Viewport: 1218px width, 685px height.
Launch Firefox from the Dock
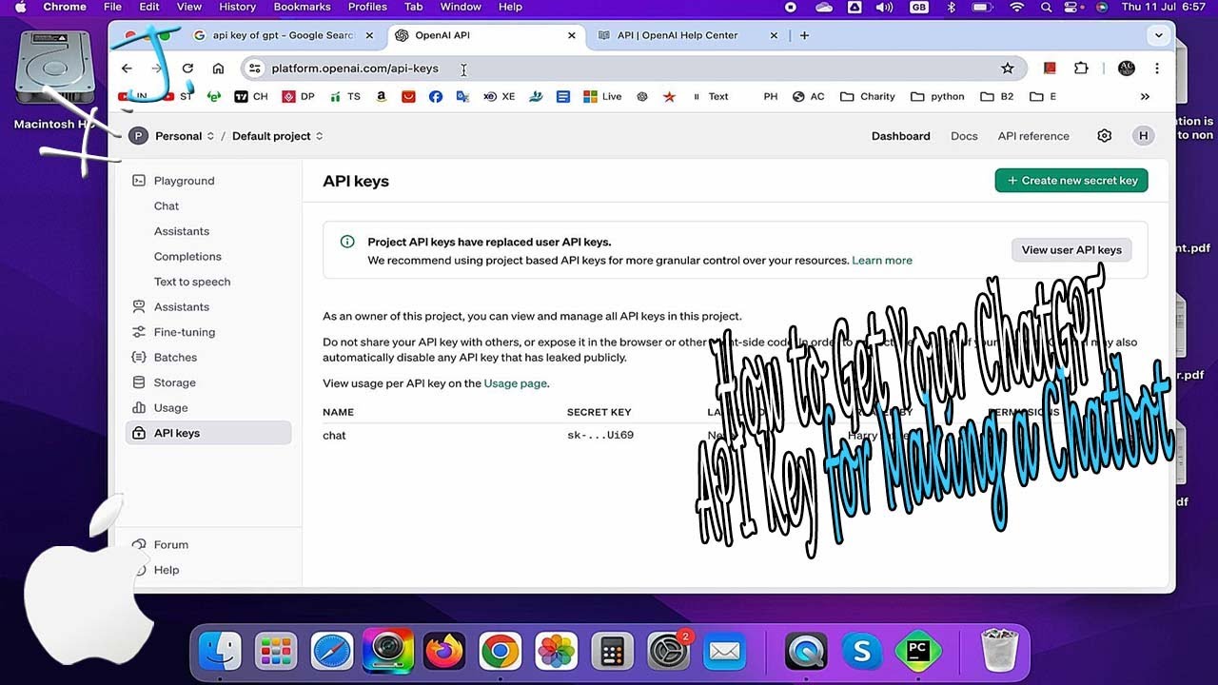444,652
